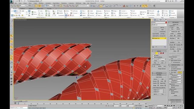The image size is (194, 109).
Task: Switch to the Freeform ribbon tab
Action: 22,8
